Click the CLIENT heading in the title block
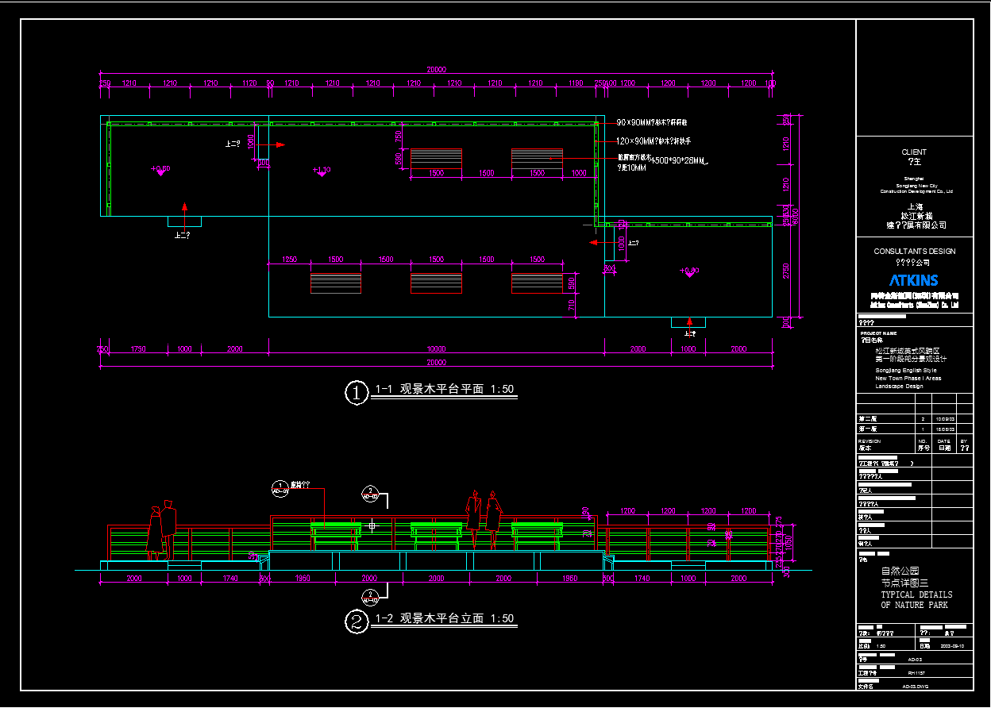This screenshot has height=708, width=991. click(914, 152)
